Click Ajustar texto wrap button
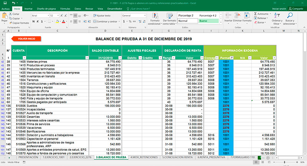The height and width of the screenshot is (166, 307). 102,15
